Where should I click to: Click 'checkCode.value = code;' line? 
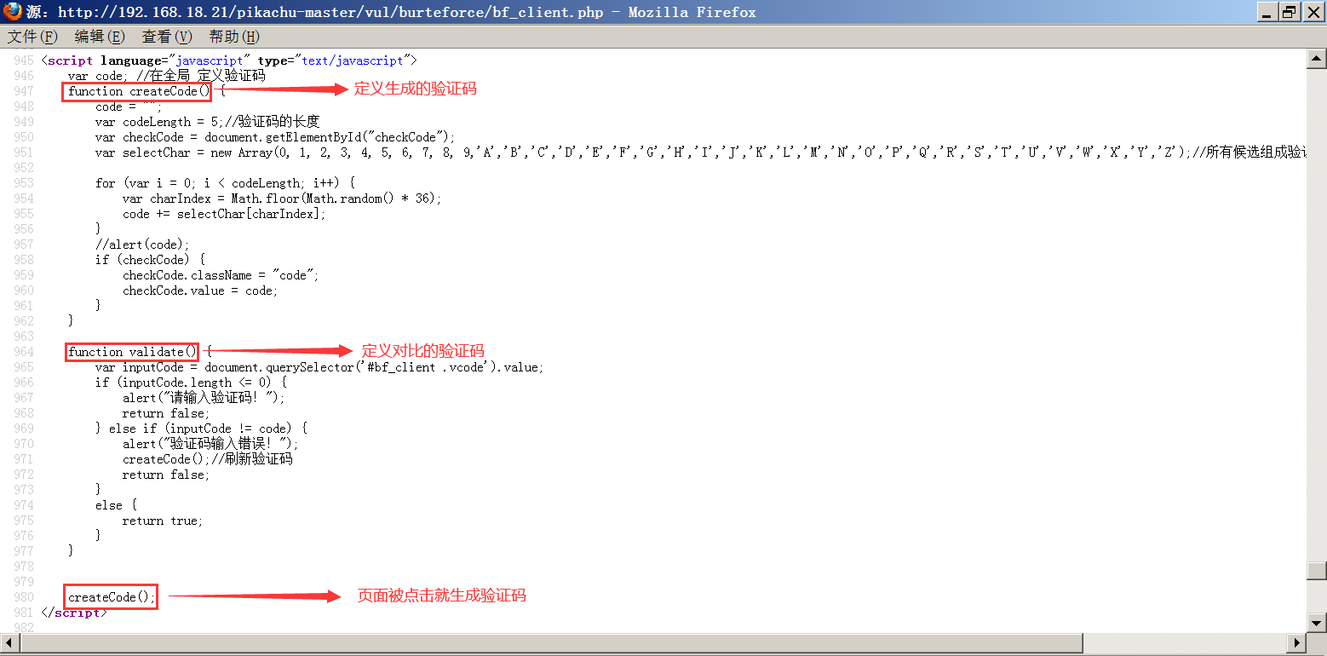200,291
